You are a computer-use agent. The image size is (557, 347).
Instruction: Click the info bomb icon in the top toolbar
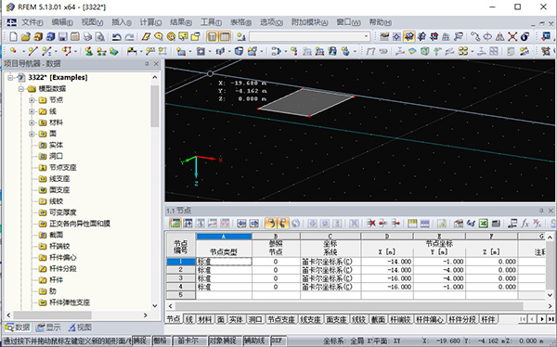tap(525, 36)
